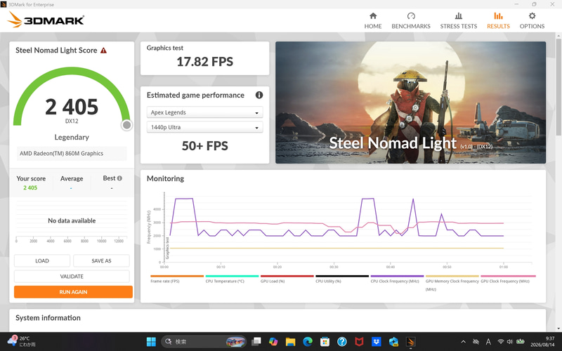Click the battery tray icon
Image resolution: width=562 pixels, height=351 pixels.
[520, 342]
